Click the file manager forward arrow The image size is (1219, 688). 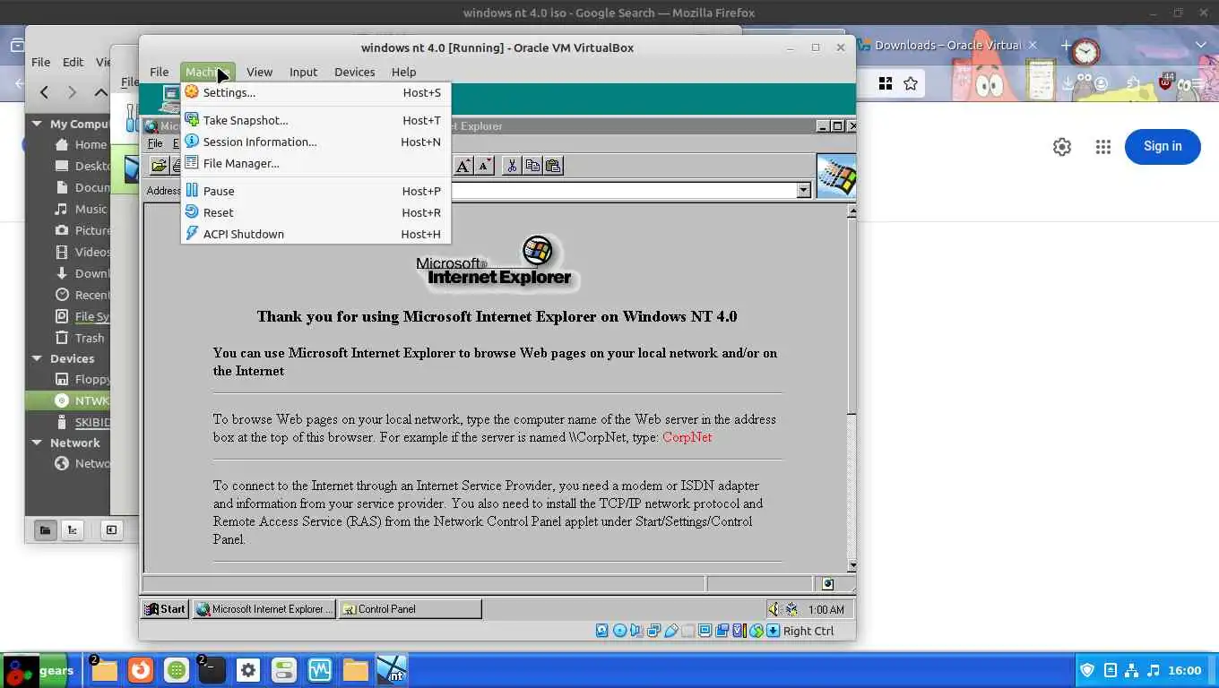(73, 91)
